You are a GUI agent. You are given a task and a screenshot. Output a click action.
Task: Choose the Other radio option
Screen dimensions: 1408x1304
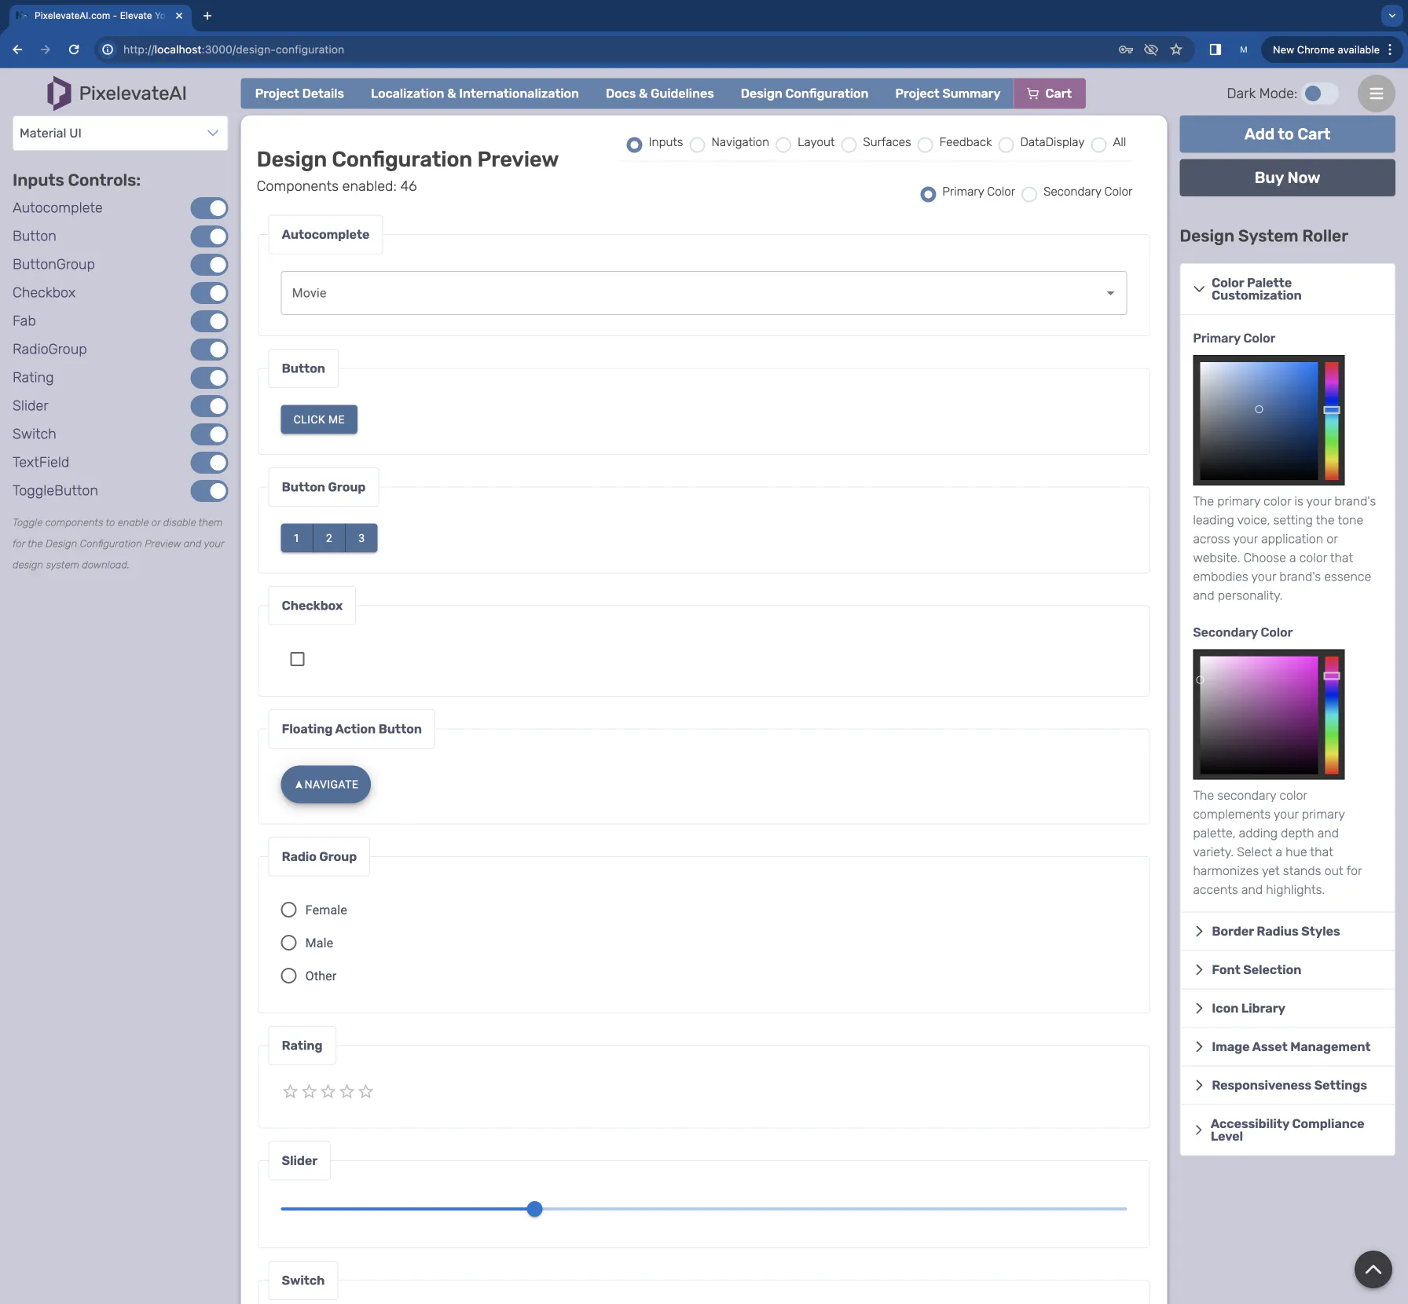(x=288, y=976)
